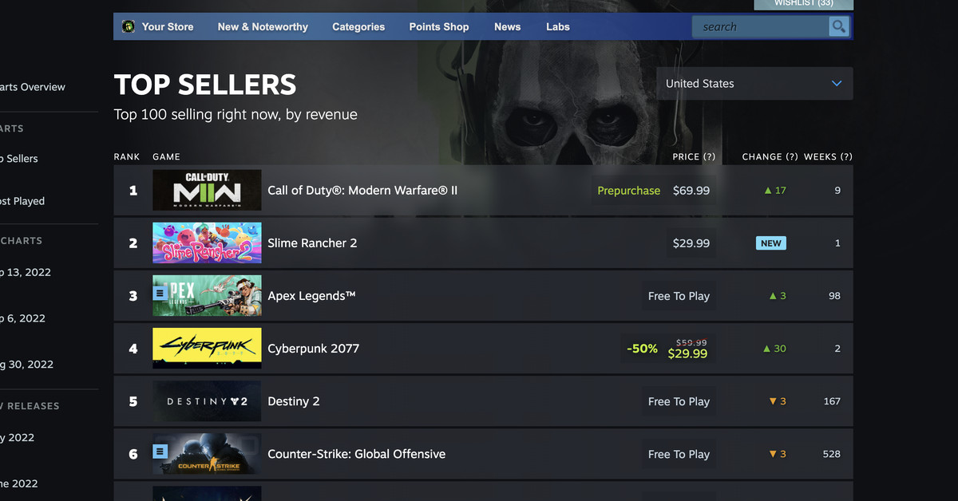Open Apex Legends game thumbnail
Viewport: 958px width, 501px height.
pos(207,295)
